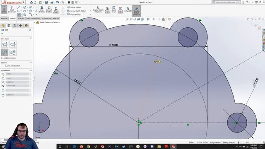The width and height of the screenshot is (265, 149).
Task: Open the ConfigurationManager tab
Action: point(15,26)
